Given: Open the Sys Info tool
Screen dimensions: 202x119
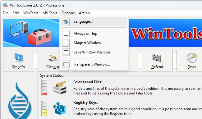Looking at the screenshot, I should (x=19, y=61).
